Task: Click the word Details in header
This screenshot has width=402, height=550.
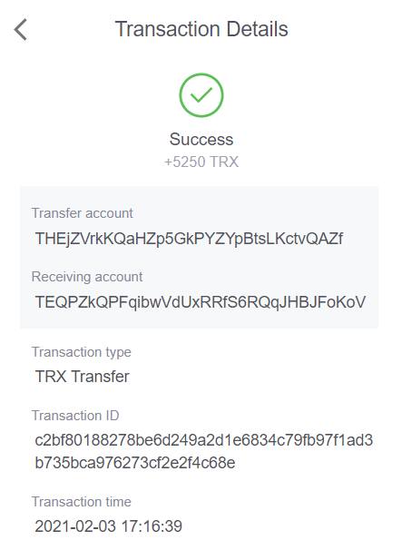Action: click(x=257, y=29)
